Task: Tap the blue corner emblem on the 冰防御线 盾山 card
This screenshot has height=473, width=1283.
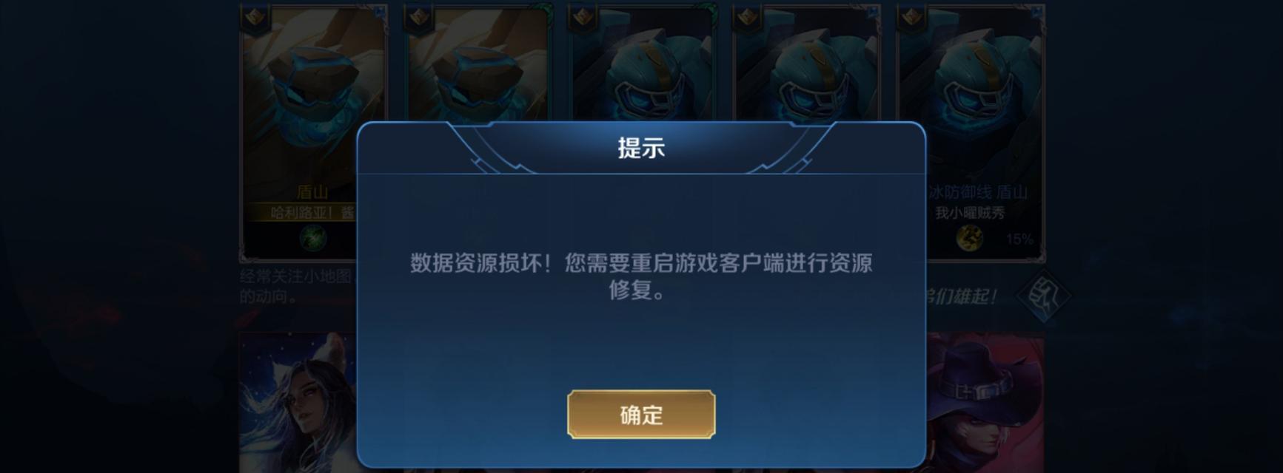Action: point(1035,12)
